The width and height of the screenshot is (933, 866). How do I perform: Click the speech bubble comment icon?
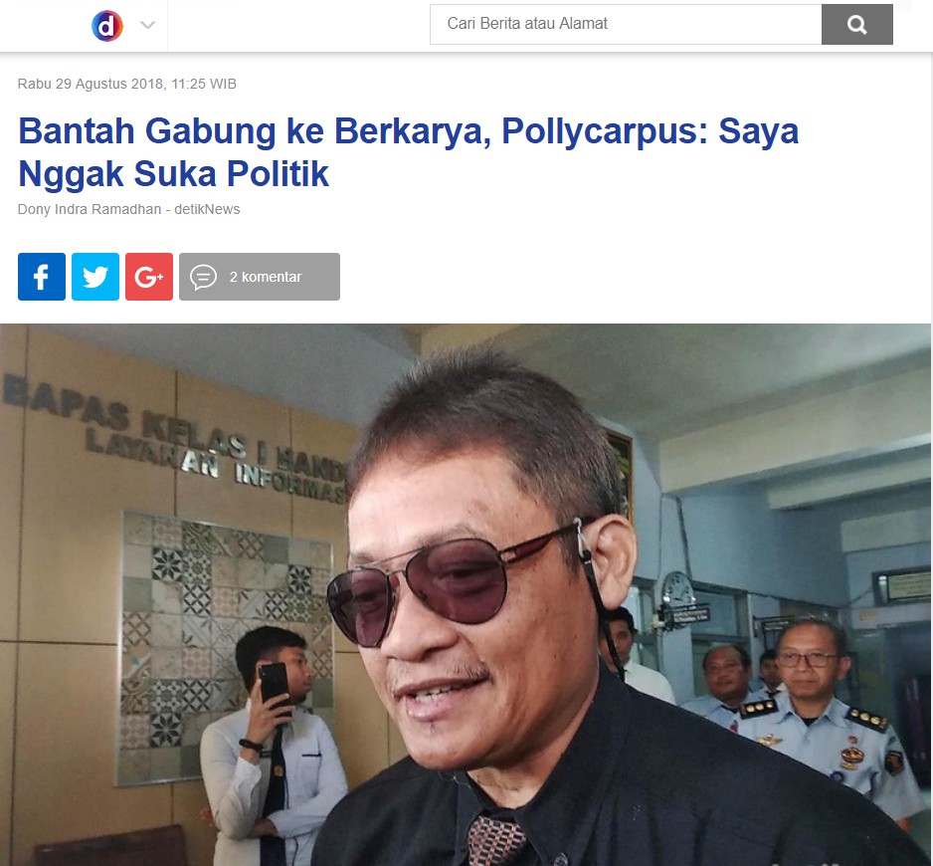pyautogui.click(x=203, y=277)
